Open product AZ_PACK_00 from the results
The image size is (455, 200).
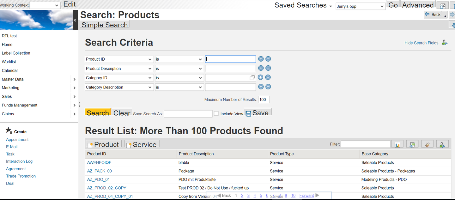pyautogui.click(x=99, y=171)
